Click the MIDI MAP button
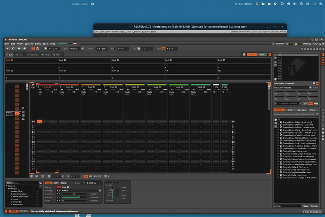The width and height of the screenshot is (325, 217). [280, 44]
